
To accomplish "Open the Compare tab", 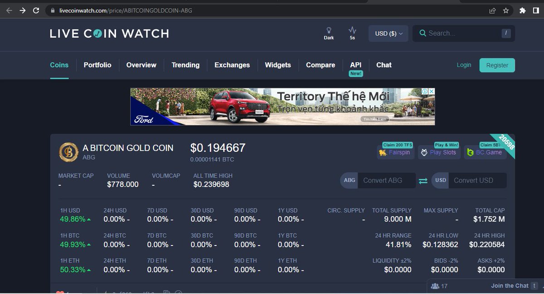I will click(x=321, y=65).
